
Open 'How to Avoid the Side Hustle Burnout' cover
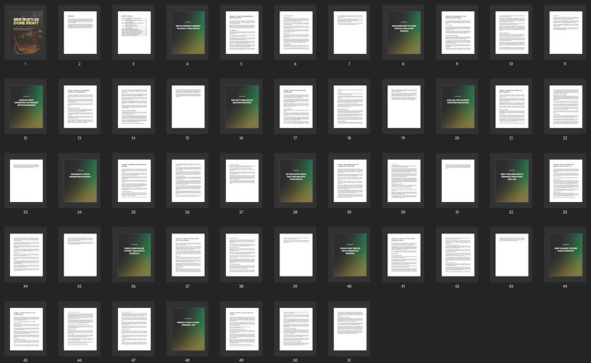565,255
